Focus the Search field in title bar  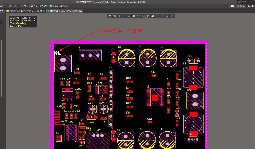pyautogui.click(x=246, y=2)
